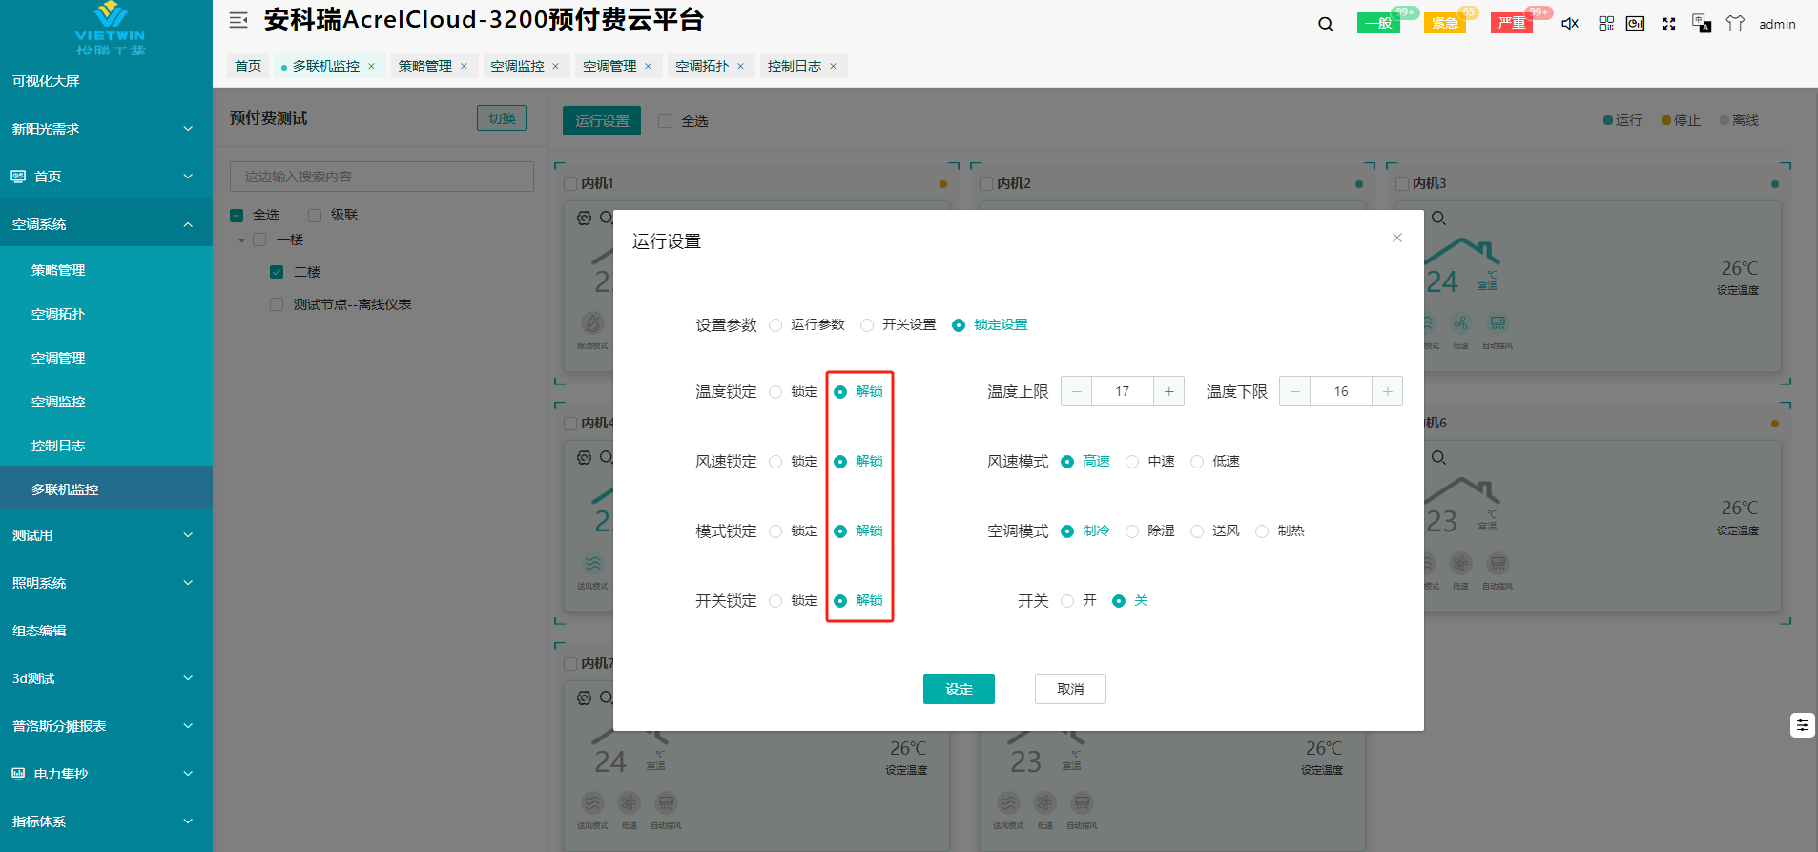
Task: Collapse the sidebar with the hamburger icon
Action: point(238,20)
